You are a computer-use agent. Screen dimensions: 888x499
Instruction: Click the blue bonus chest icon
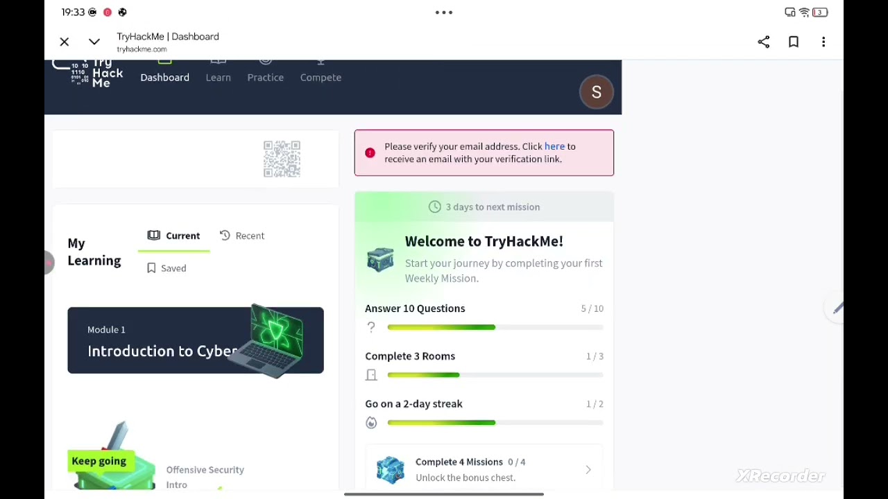(x=391, y=469)
